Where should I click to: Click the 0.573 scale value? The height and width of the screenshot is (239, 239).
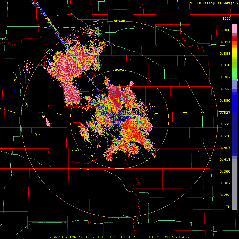pyautogui.click(x=225, y=124)
